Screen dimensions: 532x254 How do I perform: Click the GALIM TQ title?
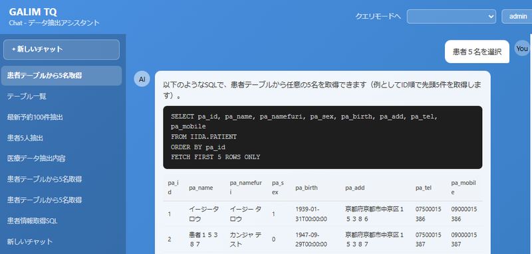(33, 12)
